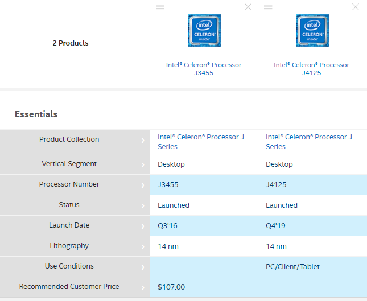Click the Launch Date row label
This screenshot has width=367, height=301.
[69, 225]
